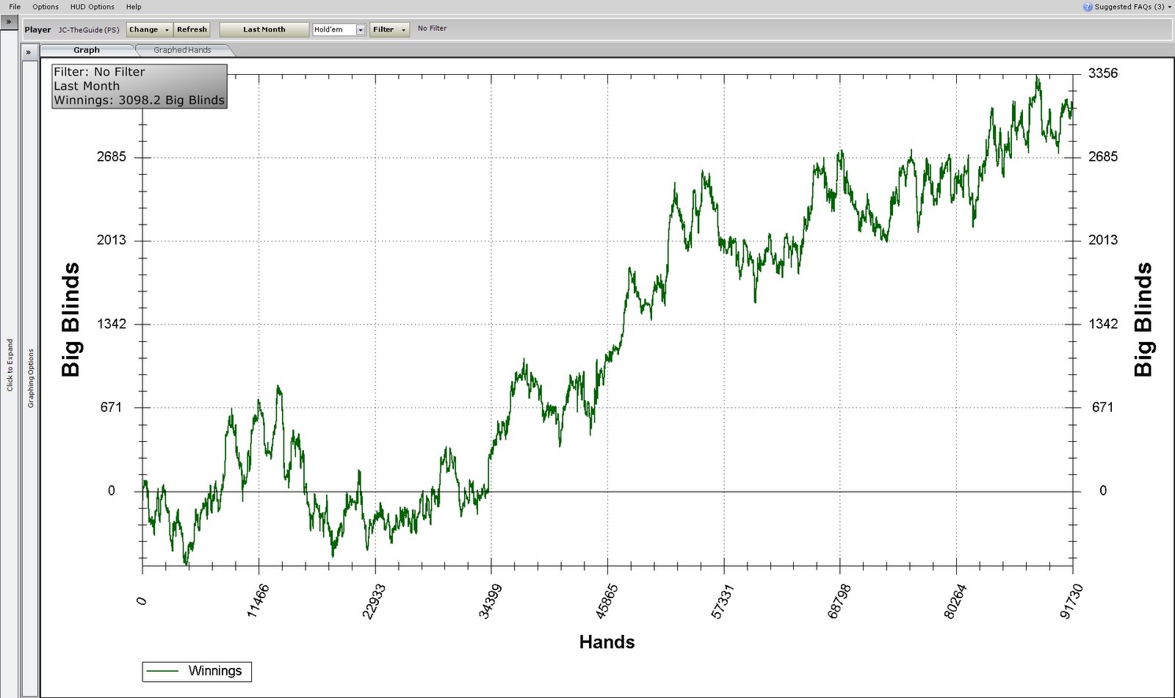
Task: Click the Refresh button
Action: tap(192, 29)
